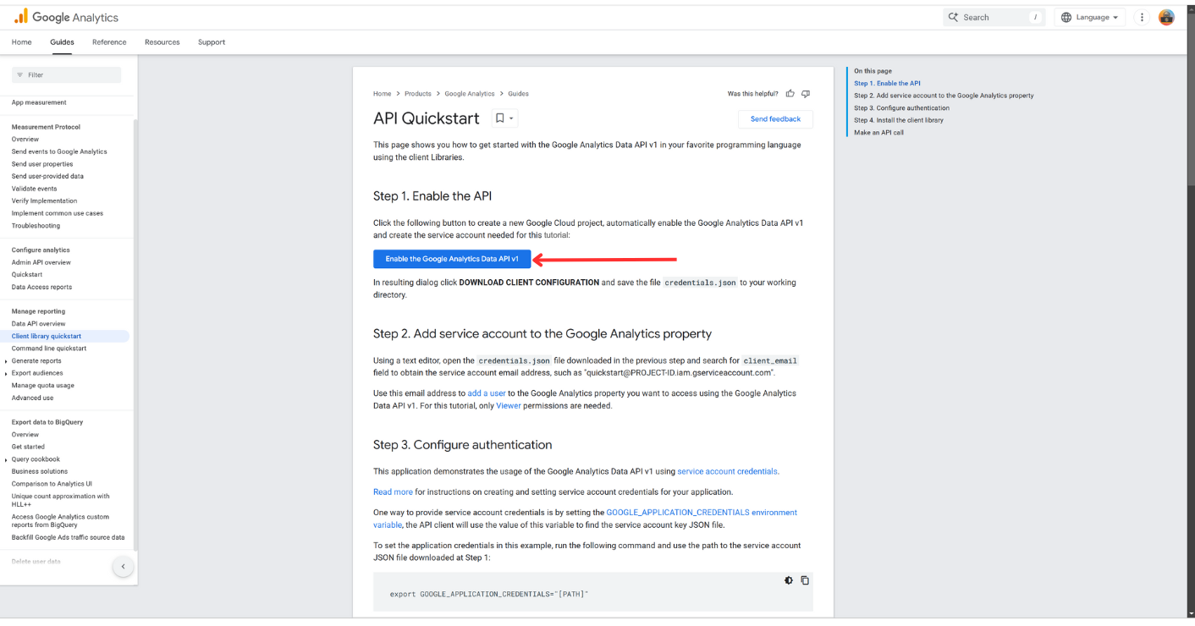Open Implement common use cases

[x=58, y=213]
